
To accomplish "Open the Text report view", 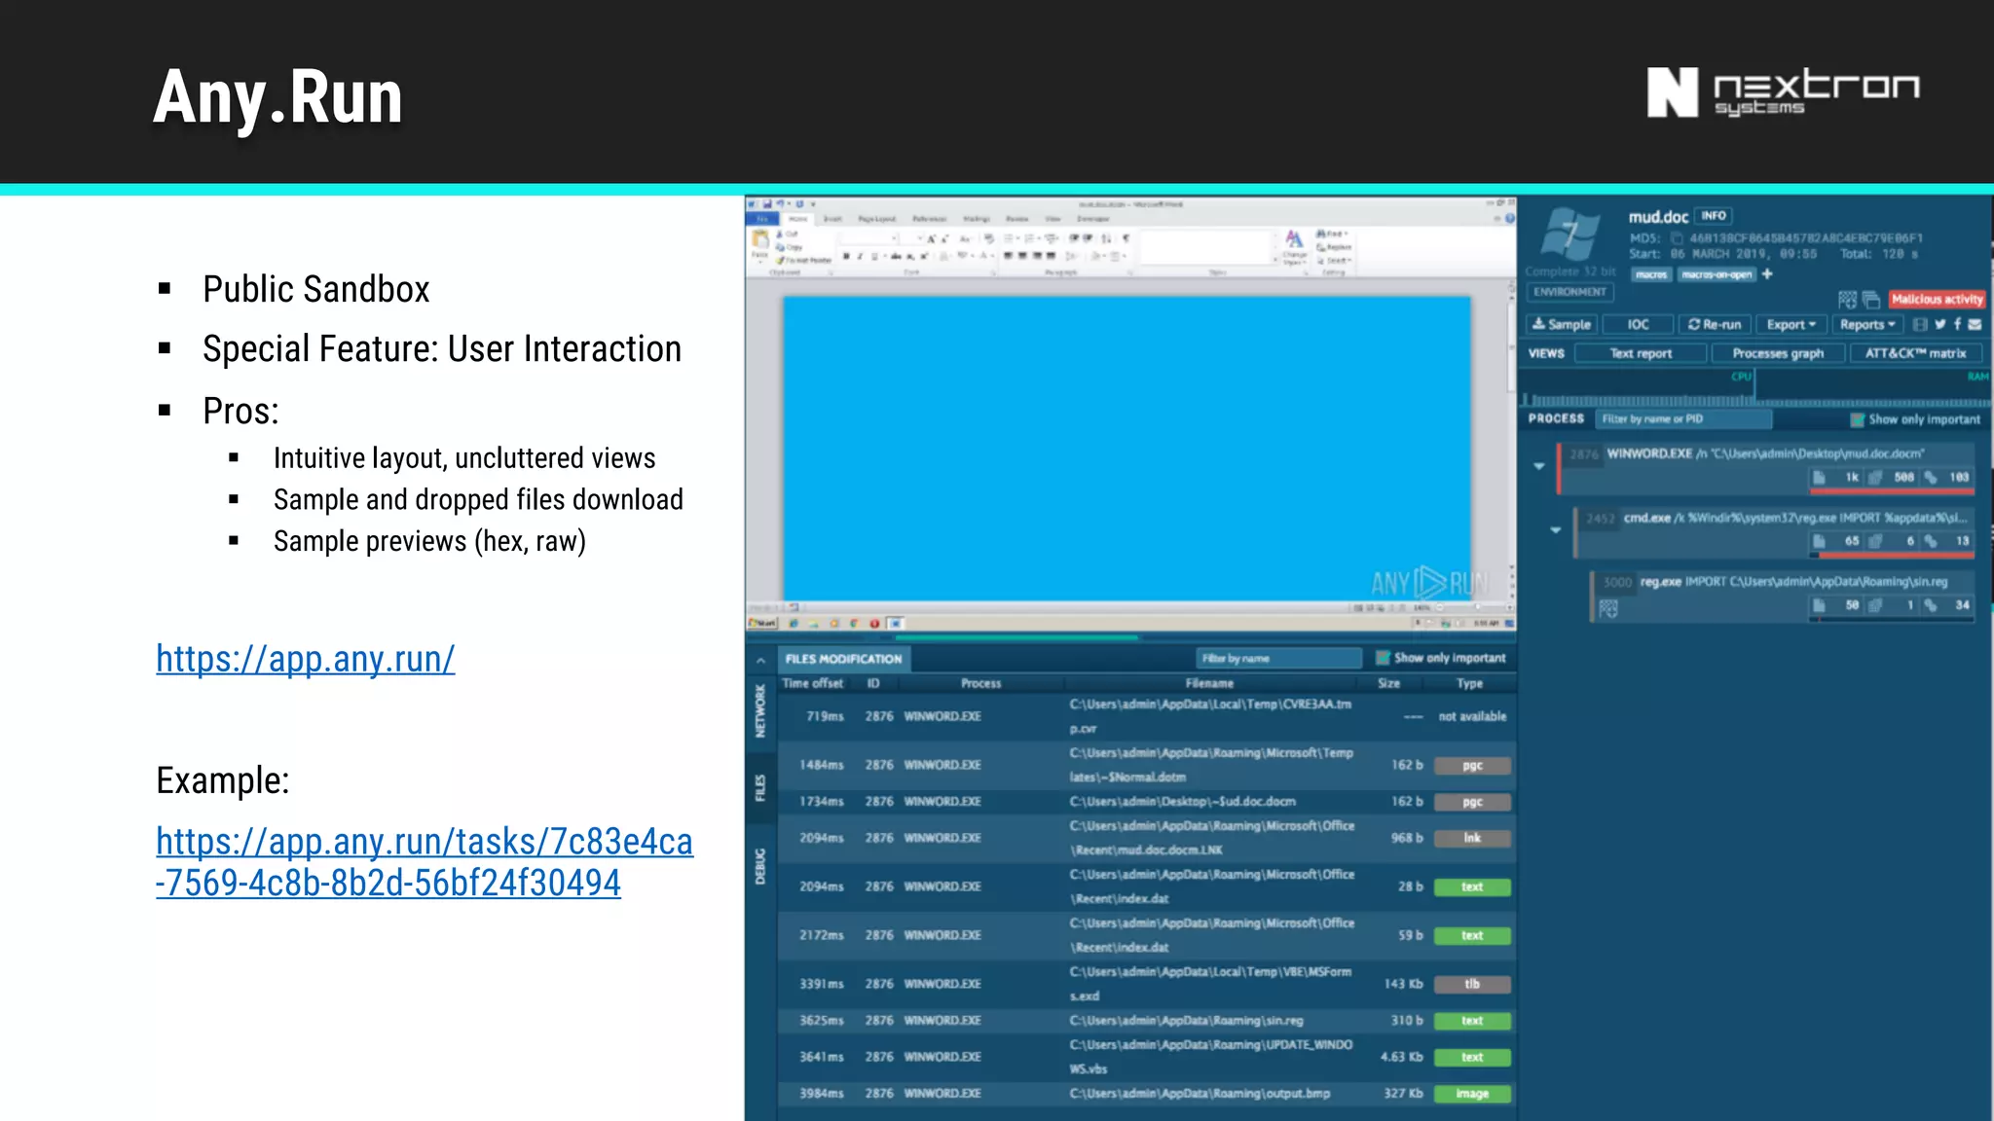I will coord(1641,353).
